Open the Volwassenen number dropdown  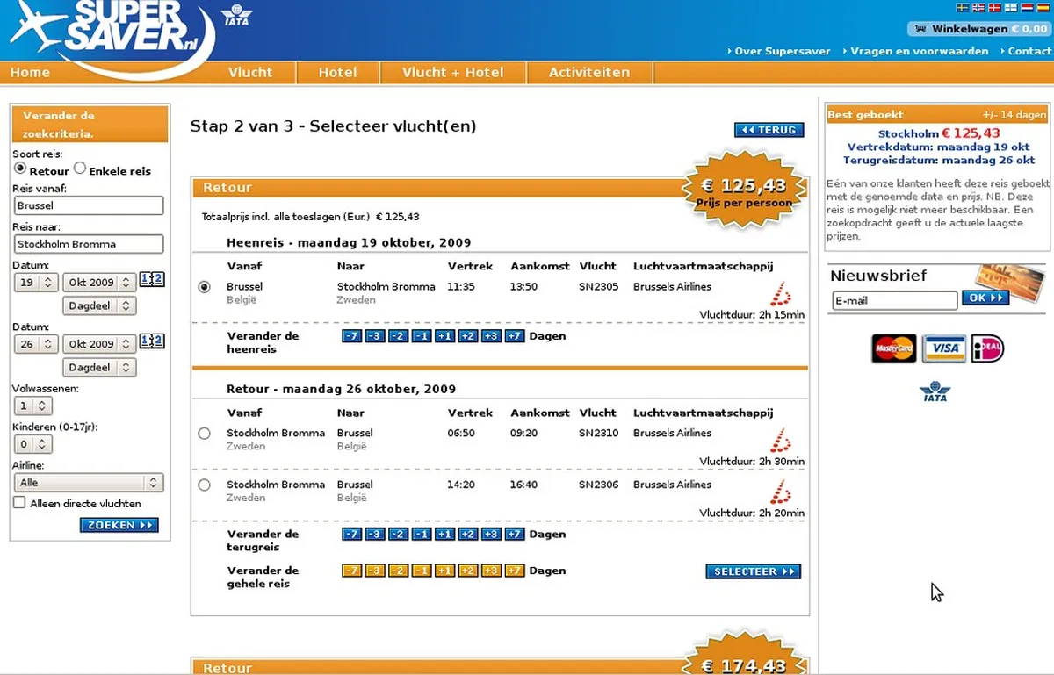click(32, 406)
